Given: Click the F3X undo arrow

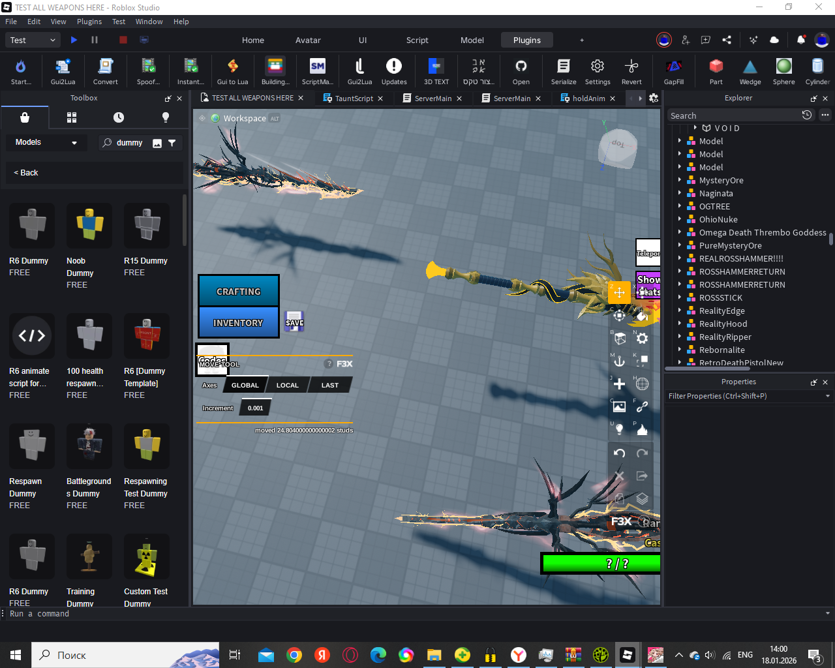Looking at the screenshot, I should [619, 453].
